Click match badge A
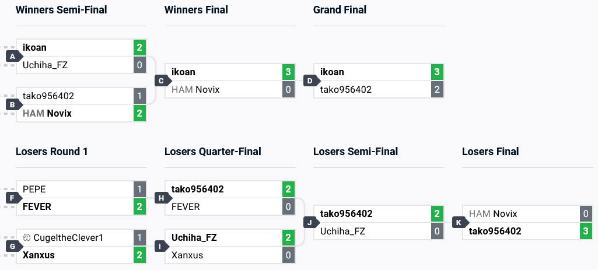This screenshot has width=598, height=270. 12,57
